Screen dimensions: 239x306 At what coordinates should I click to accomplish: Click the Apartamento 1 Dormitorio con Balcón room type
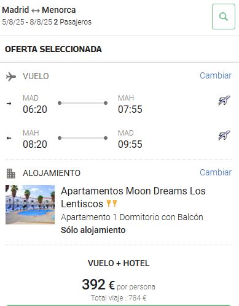pos(132,217)
